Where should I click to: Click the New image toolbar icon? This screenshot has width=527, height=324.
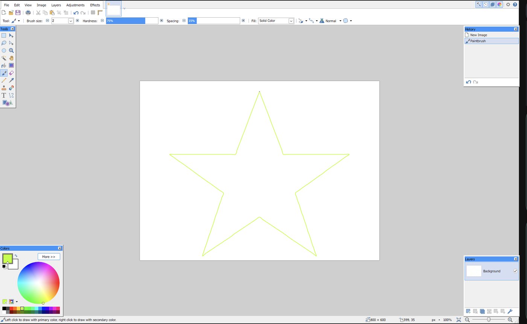(x=4, y=13)
